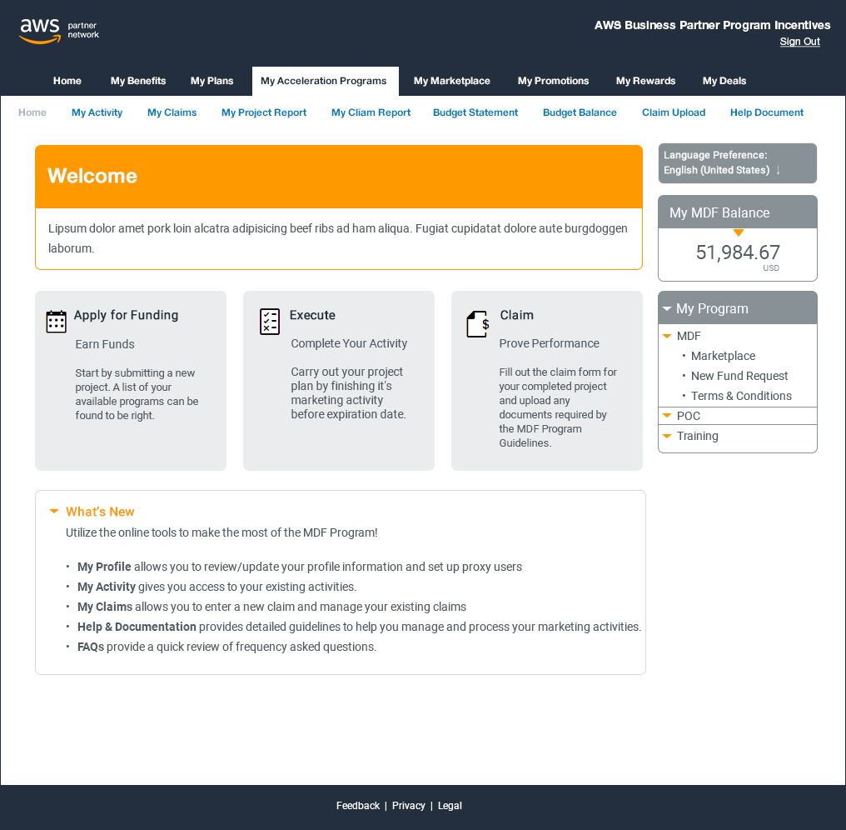The height and width of the screenshot is (830, 846).
Task: Open the Claim Upload link
Action: click(x=674, y=112)
